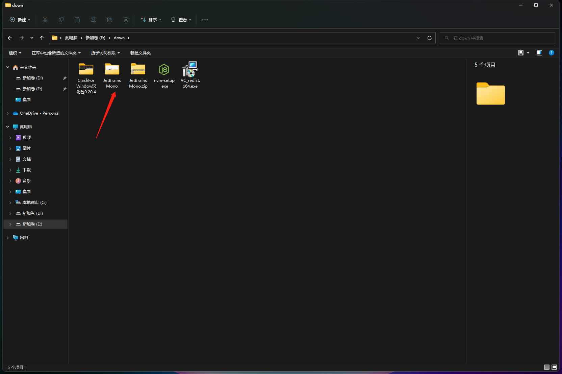Image resolution: width=562 pixels, height=374 pixels.
Task: Click the Delete trash can icon
Action: click(126, 20)
